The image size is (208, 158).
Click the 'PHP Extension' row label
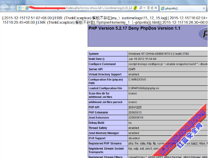98,112
